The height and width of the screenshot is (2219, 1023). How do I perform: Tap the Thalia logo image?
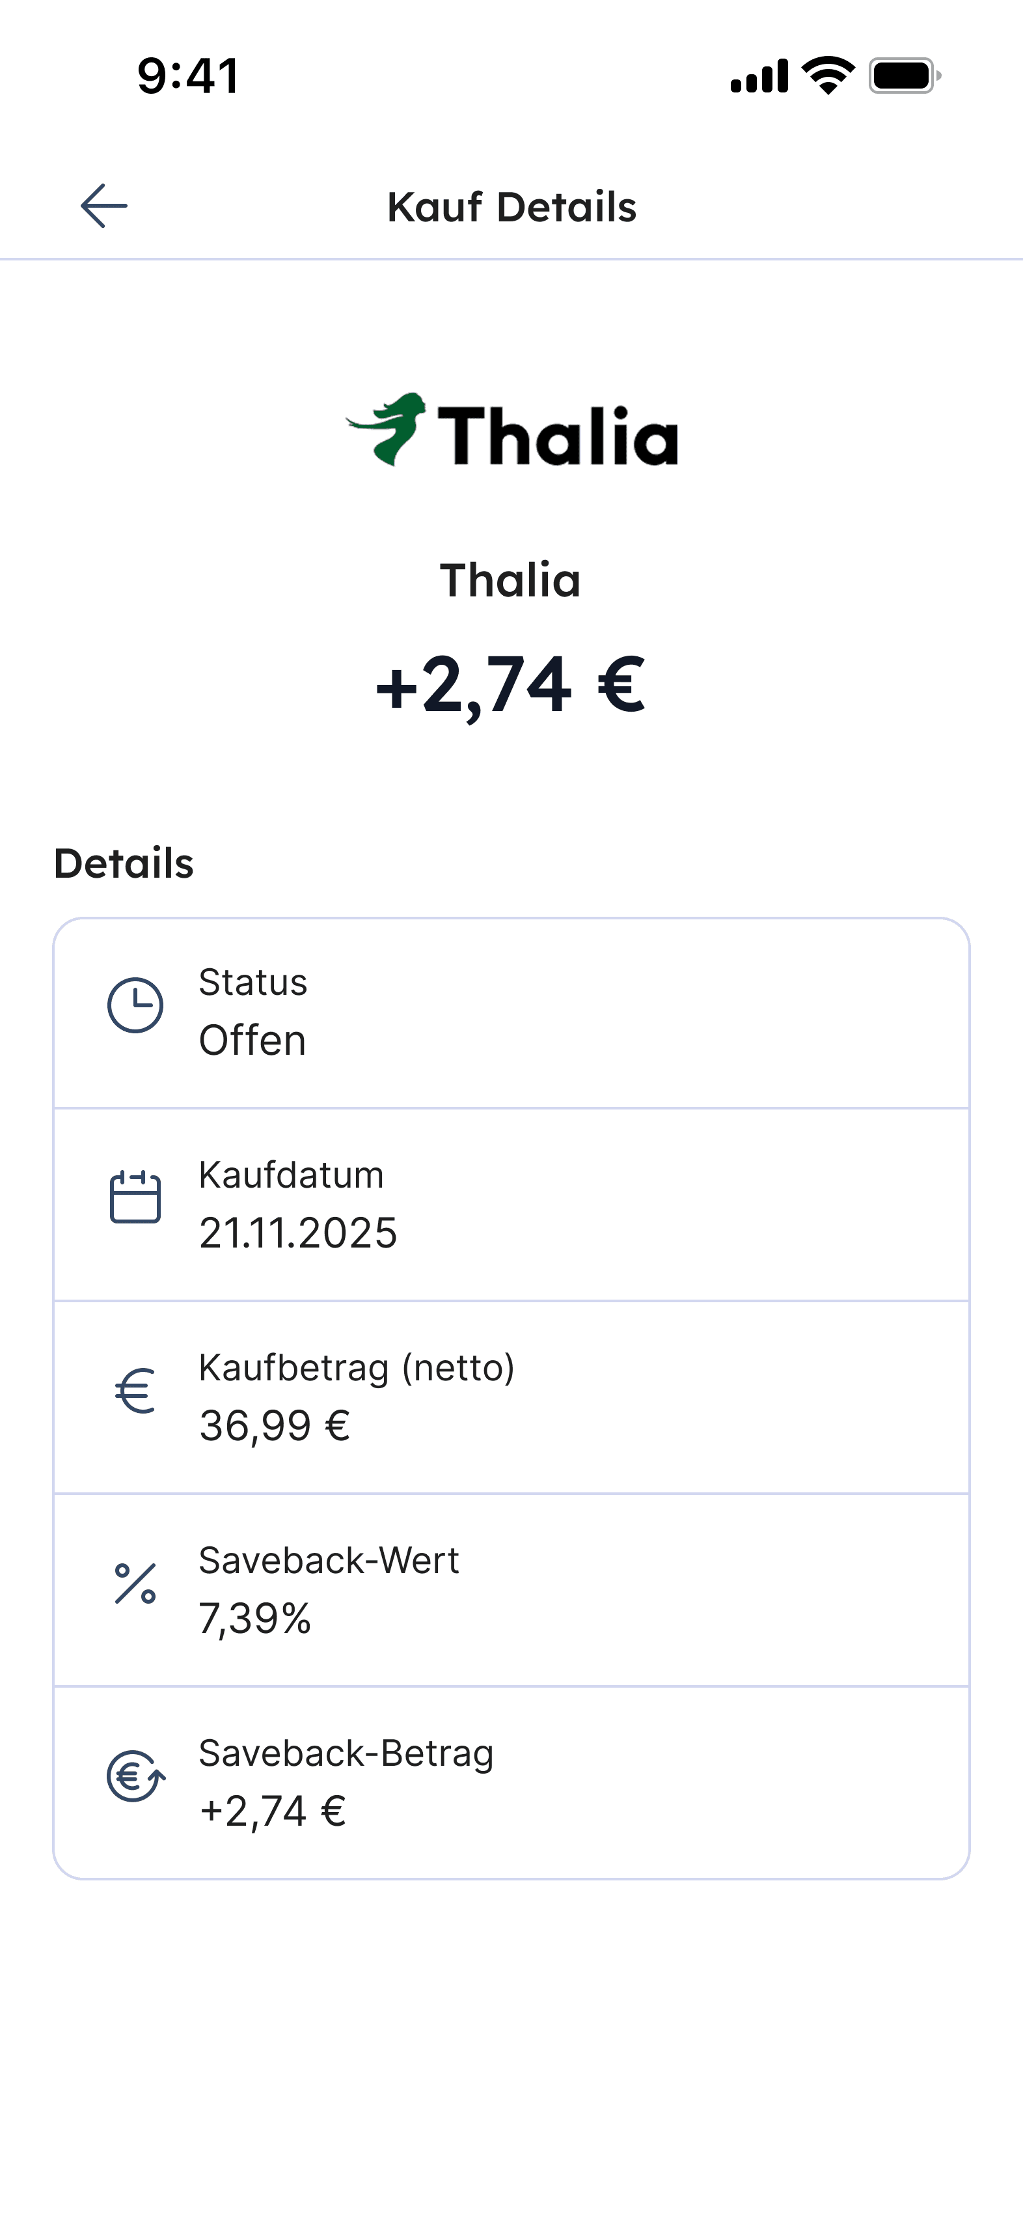click(511, 430)
